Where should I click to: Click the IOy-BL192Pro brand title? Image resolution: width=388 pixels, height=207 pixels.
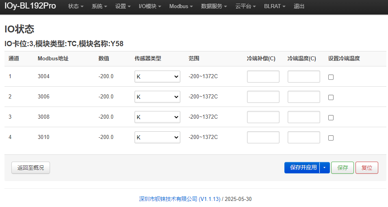(x=30, y=6)
